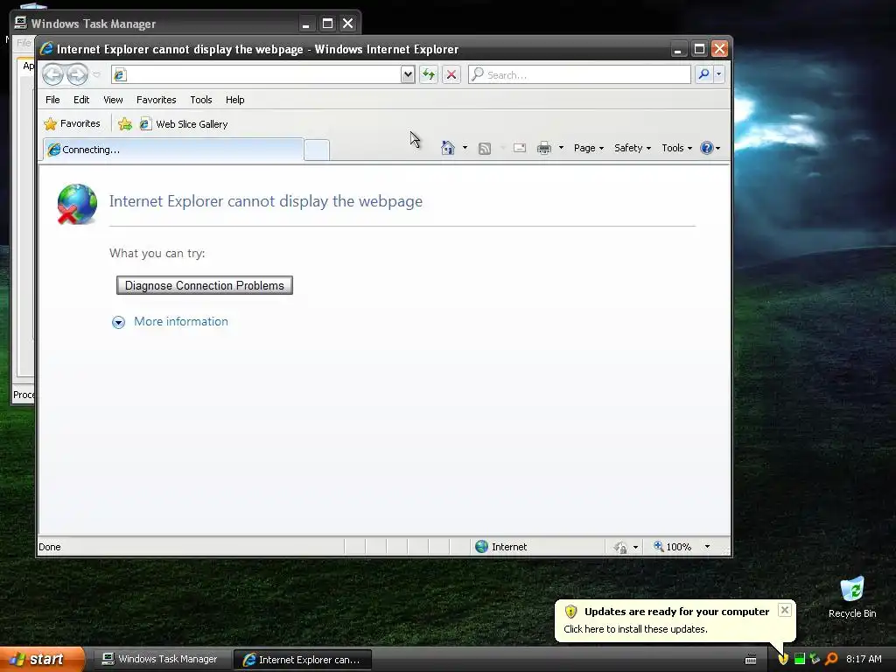The image size is (896, 672).
Task: Open a new blank tab
Action: (317, 150)
